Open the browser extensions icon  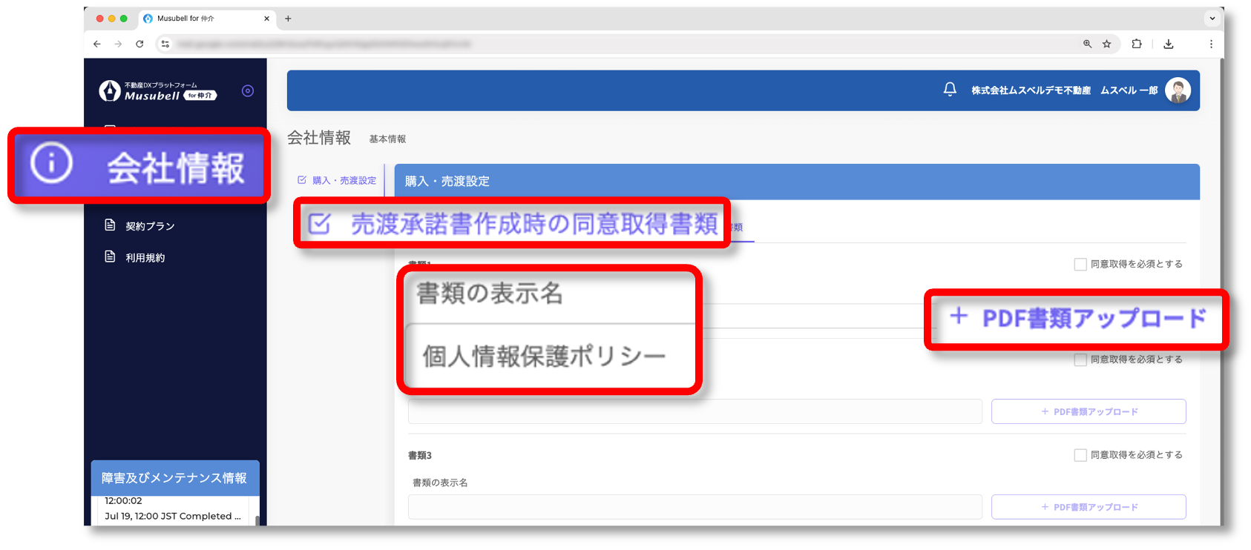(1136, 44)
